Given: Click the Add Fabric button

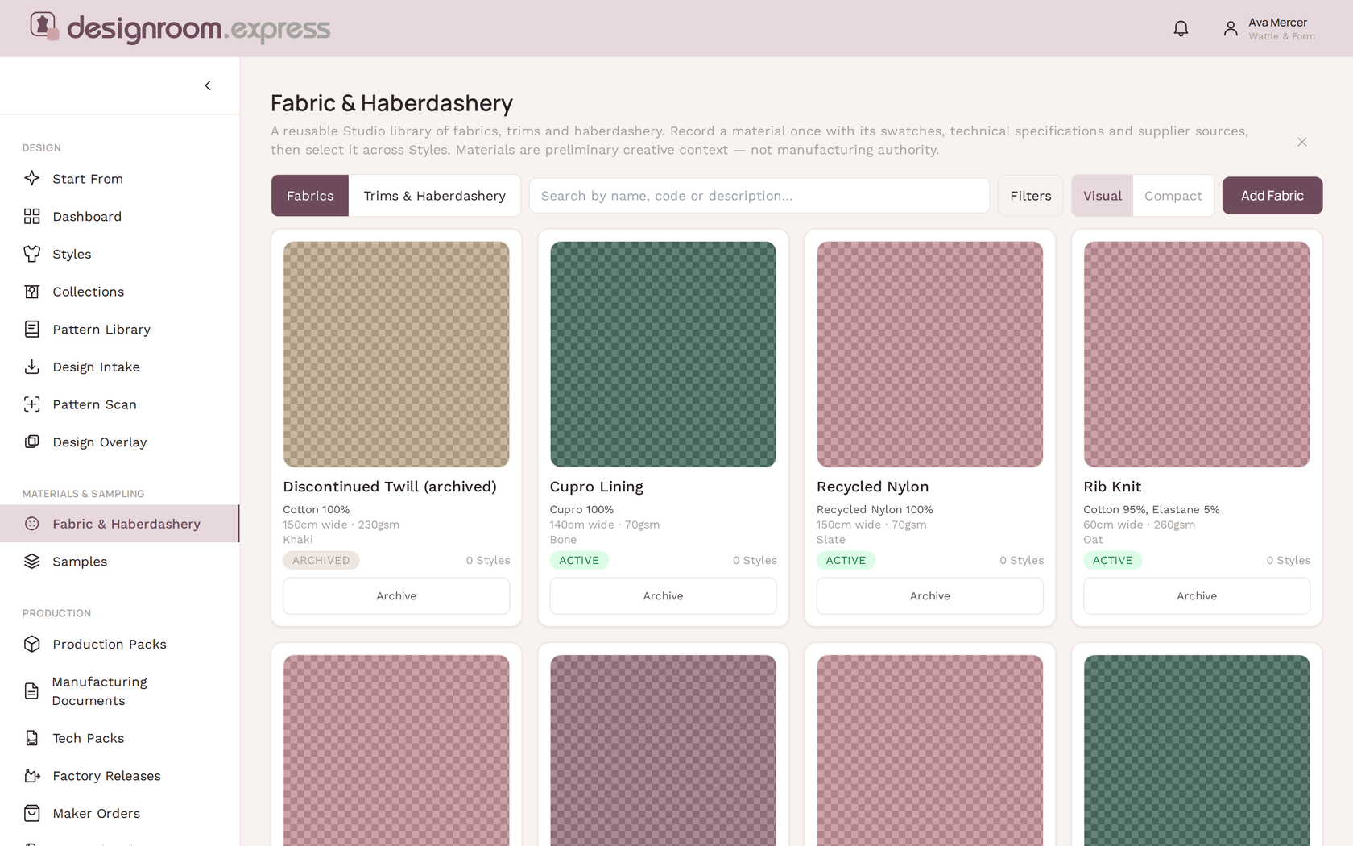Looking at the screenshot, I should pos(1272,196).
